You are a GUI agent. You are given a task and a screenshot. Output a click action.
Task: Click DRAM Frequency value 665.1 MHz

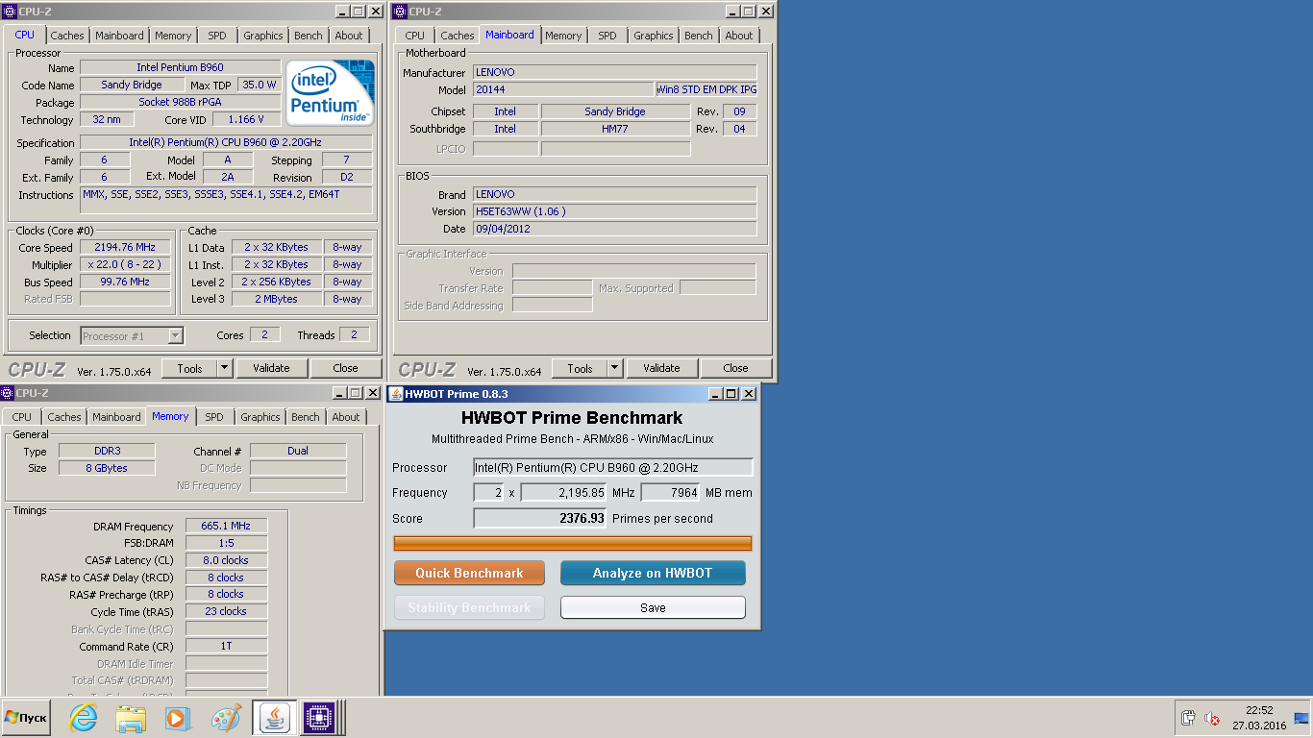pos(226,527)
